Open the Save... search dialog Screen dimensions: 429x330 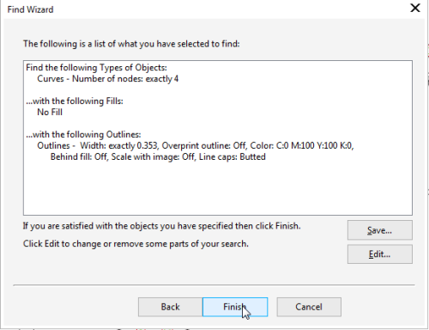coord(380,230)
